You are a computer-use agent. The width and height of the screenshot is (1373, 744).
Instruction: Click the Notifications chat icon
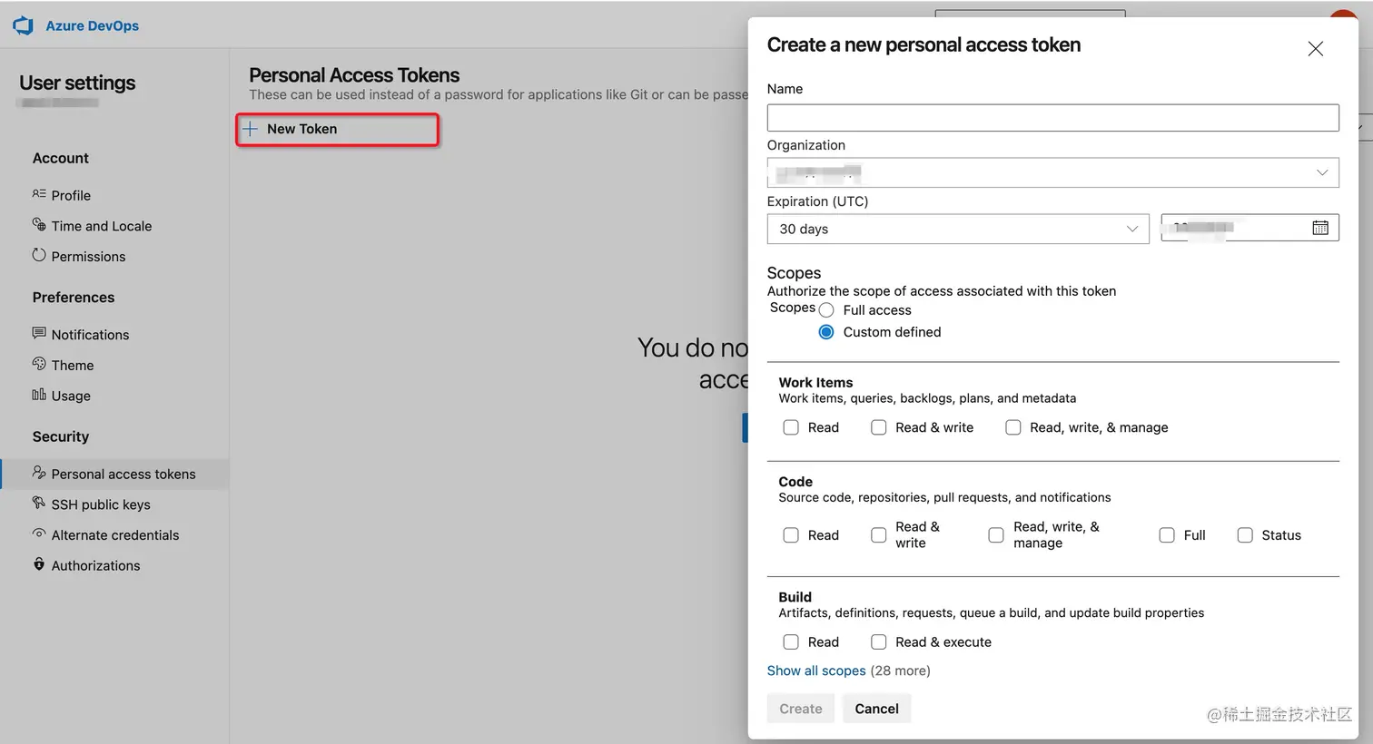[39, 333]
